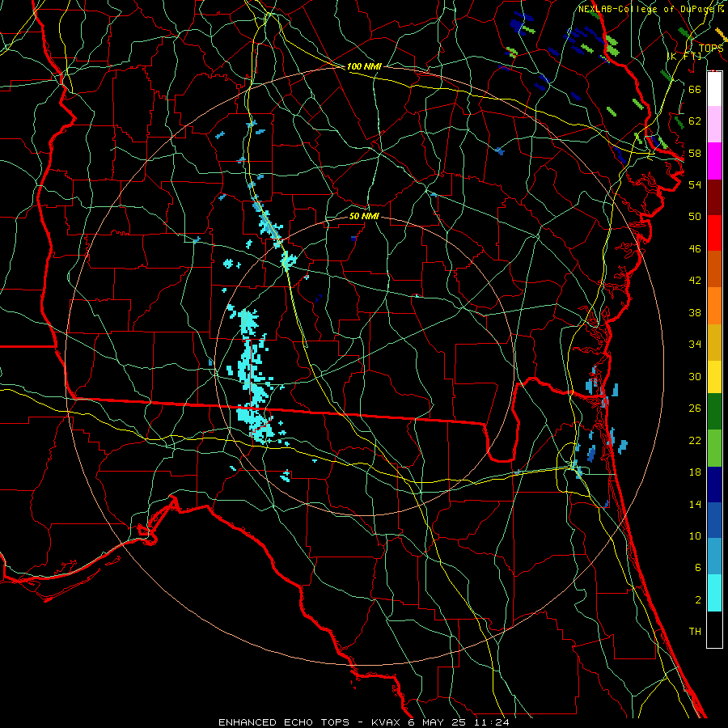
Task: Click the bright red 46 kft swatch
Action: [x=714, y=233]
